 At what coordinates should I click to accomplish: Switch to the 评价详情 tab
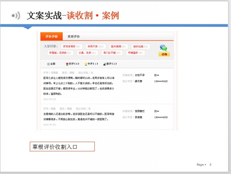pos(51,37)
